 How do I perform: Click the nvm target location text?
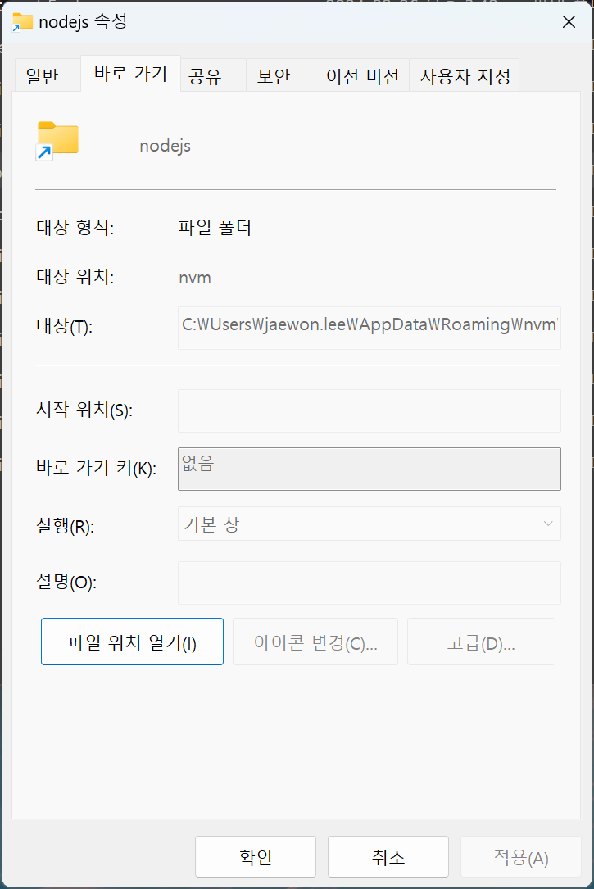pos(195,278)
